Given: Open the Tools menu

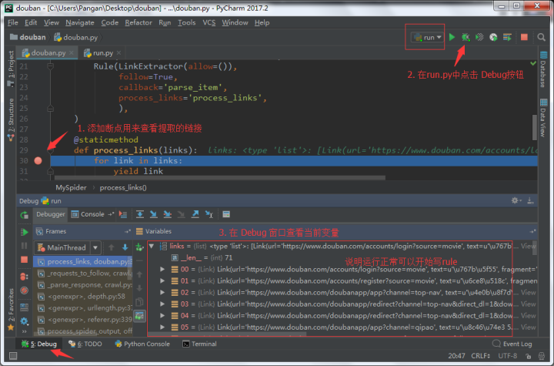Looking at the screenshot, I should point(186,22).
